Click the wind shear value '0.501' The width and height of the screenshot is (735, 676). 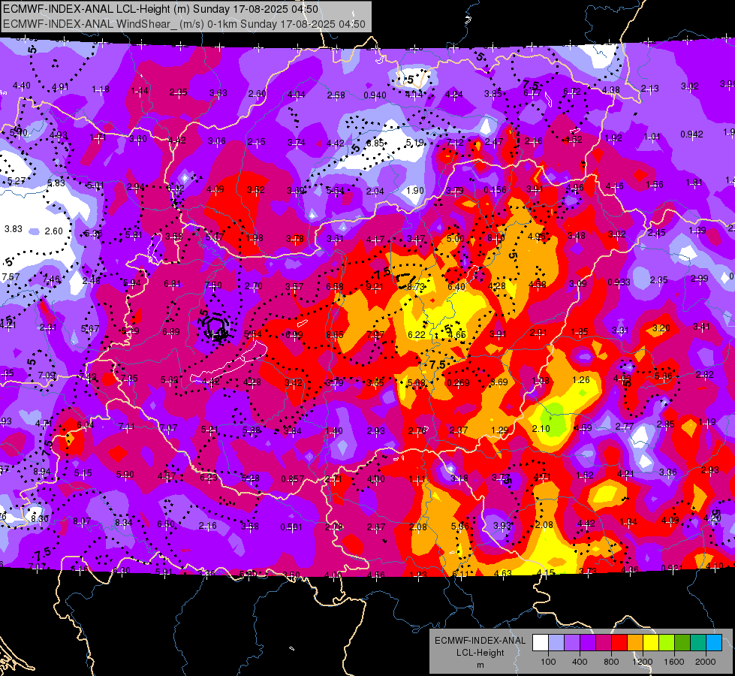coord(291,527)
